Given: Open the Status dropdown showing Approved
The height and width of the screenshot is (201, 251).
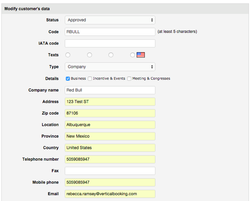Looking at the screenshot, I should 110,20.
